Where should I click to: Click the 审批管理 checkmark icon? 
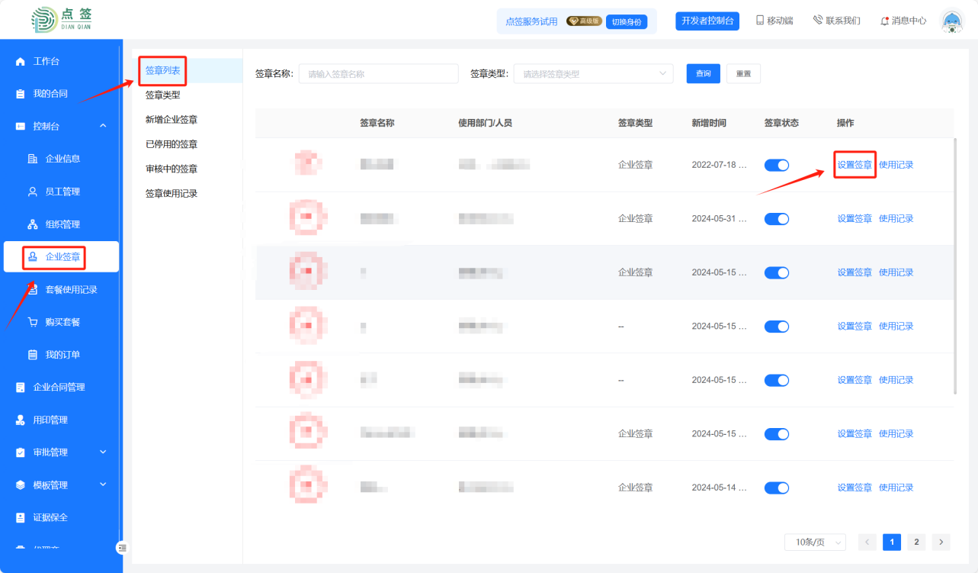click(21, 452)
